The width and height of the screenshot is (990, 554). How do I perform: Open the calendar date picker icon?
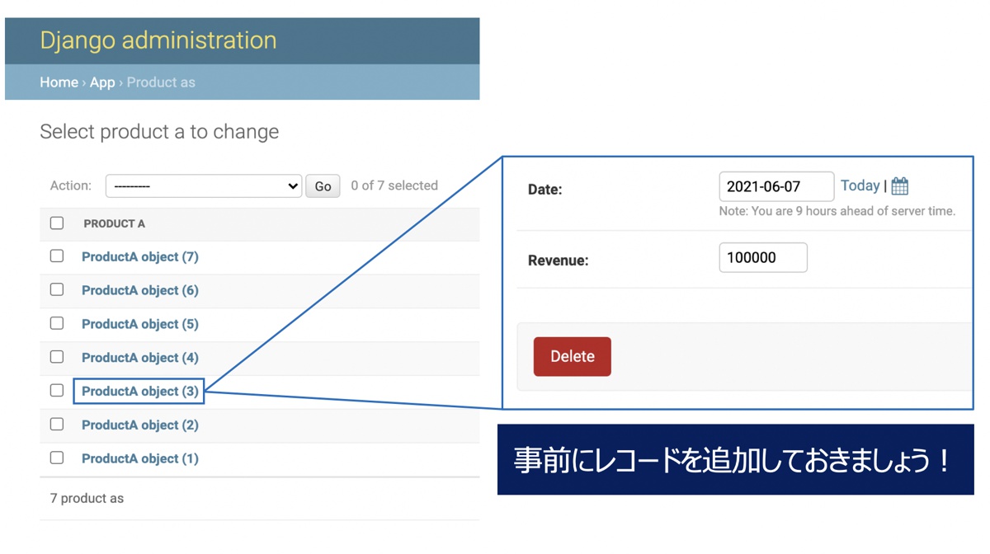click(900, 186)
